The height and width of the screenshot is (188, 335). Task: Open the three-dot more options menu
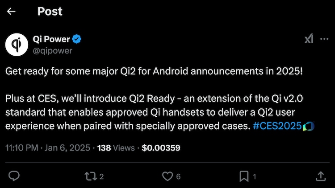point(325,39)
